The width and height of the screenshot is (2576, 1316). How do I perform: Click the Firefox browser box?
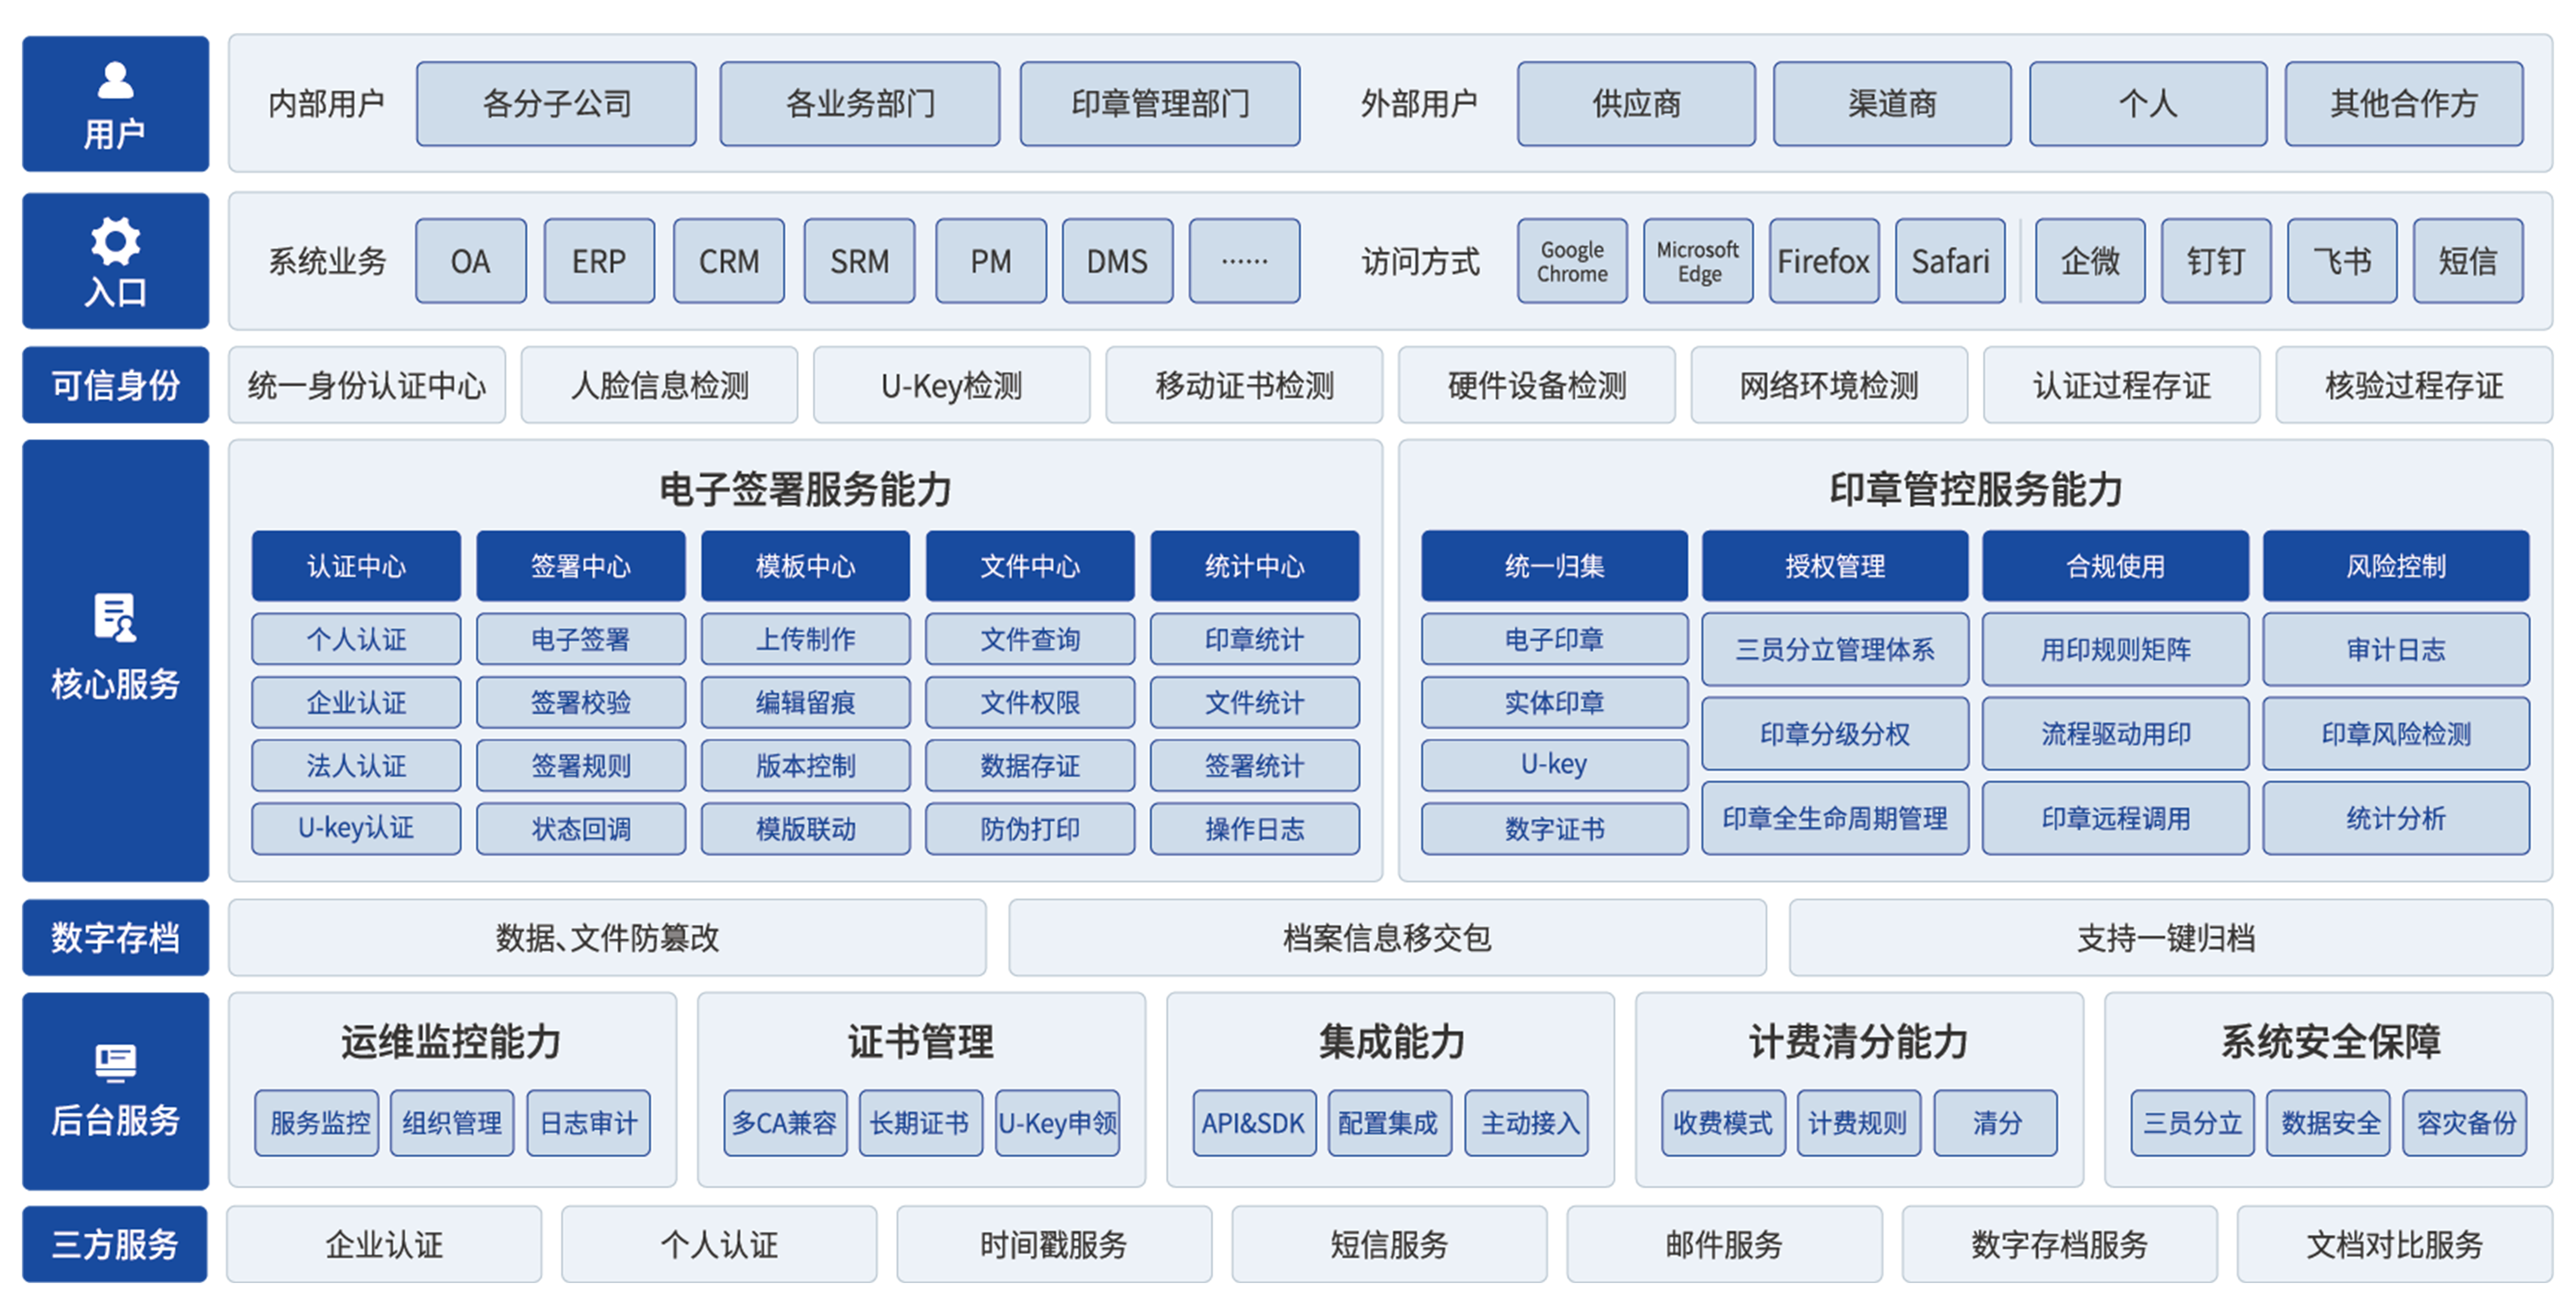tap(1823, 261)
